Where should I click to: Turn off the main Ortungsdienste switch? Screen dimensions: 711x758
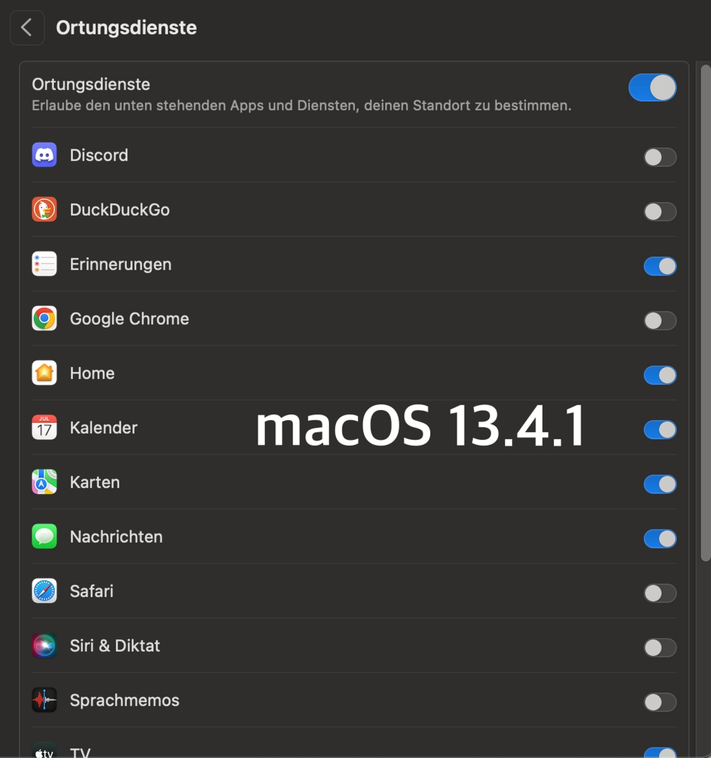pyautogui.click(x=652, y=88)
